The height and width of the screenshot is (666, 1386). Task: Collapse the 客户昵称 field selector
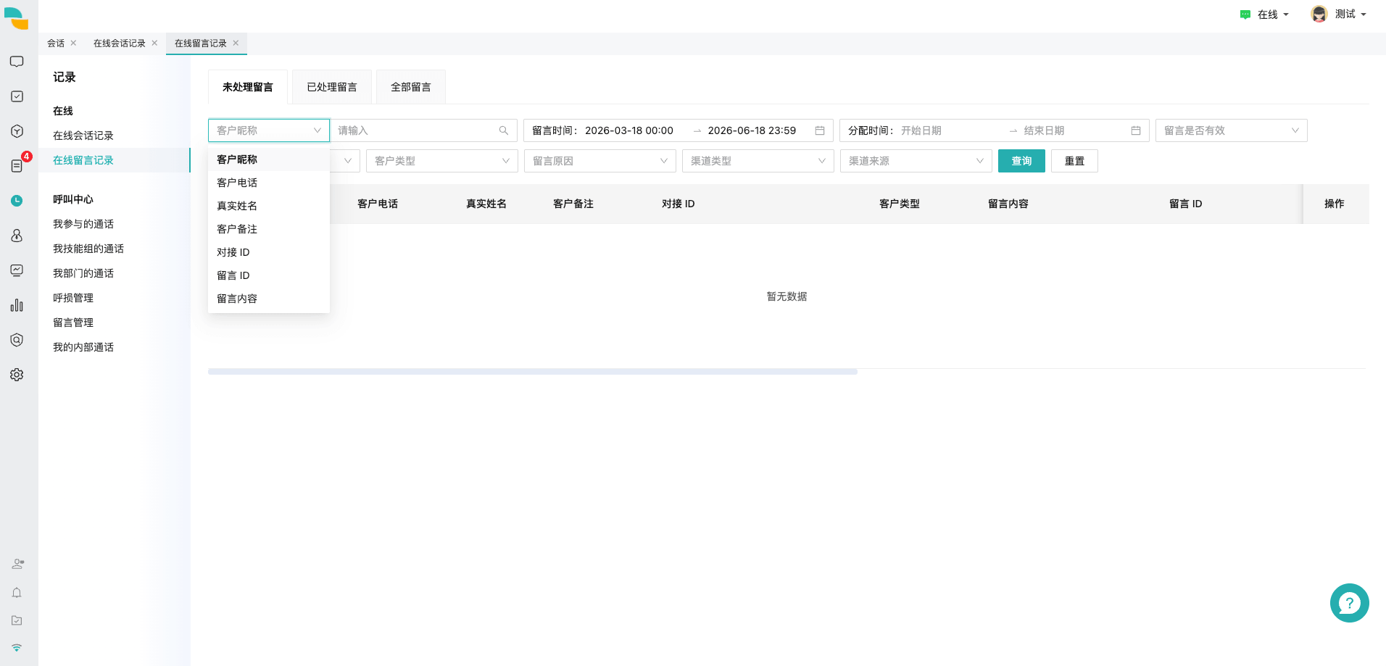click(x=269, y=130)
